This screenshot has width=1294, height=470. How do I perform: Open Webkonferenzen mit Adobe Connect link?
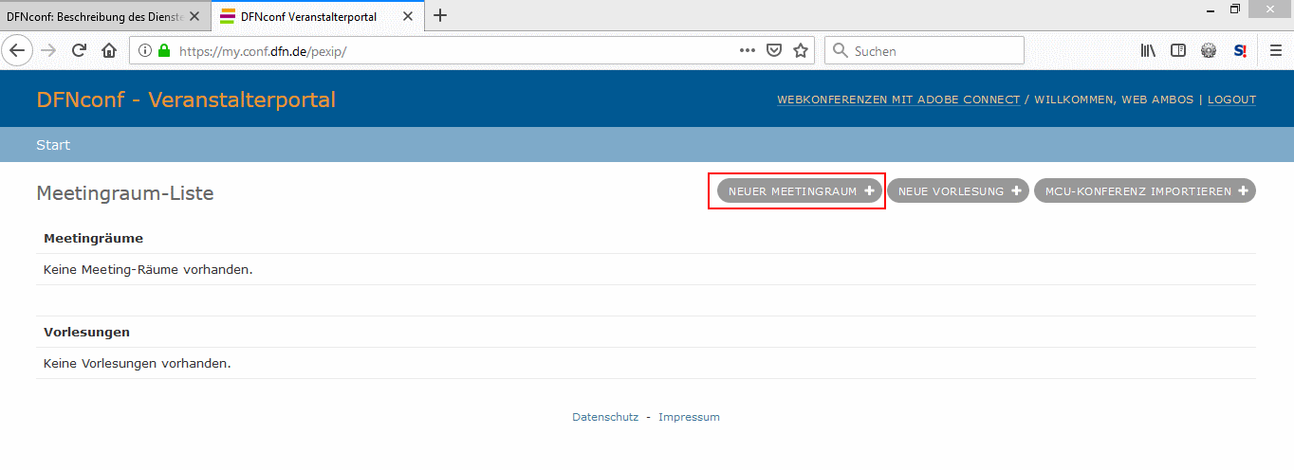[898, 99]
